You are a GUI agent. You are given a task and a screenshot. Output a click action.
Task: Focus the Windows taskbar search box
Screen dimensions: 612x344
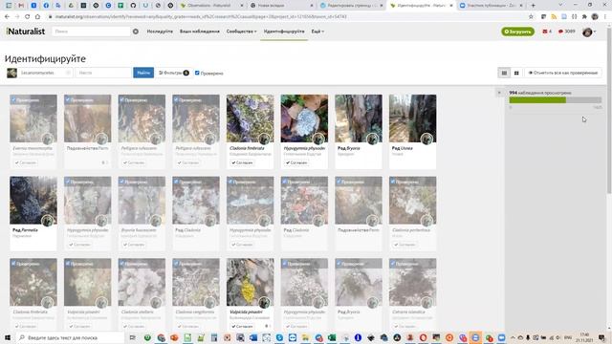70,337
